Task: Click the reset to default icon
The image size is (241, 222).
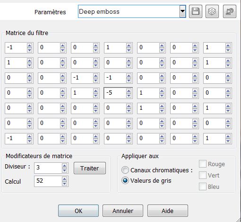Action: point(230,11)
